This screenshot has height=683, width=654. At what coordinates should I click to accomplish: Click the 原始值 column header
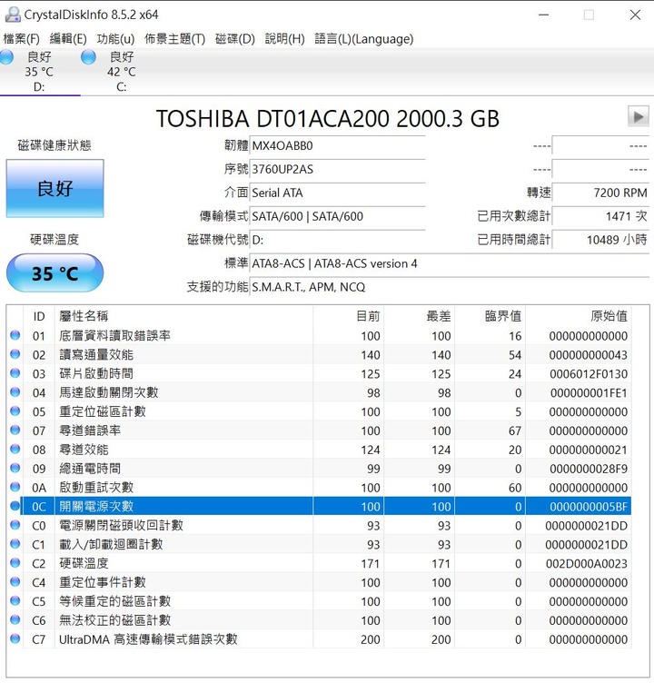coord(579,316)
